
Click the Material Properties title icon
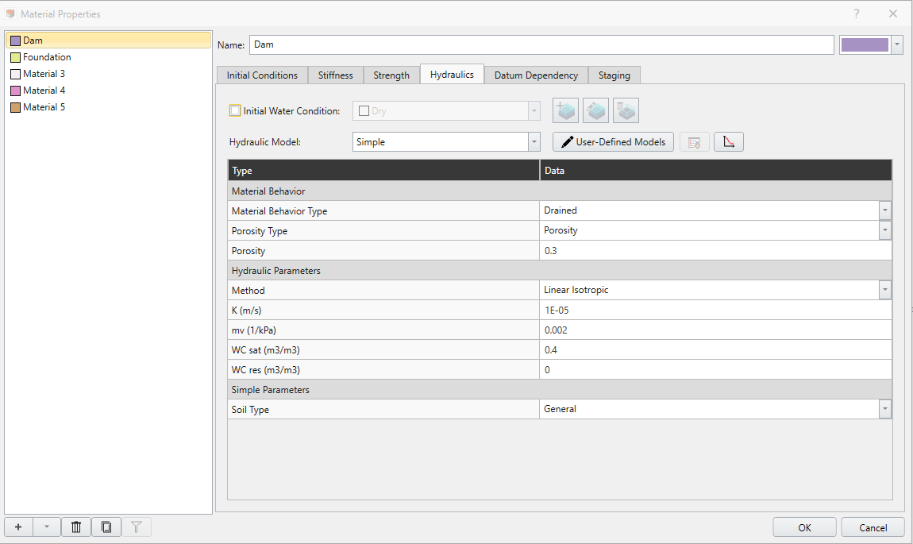coord(10,14)
